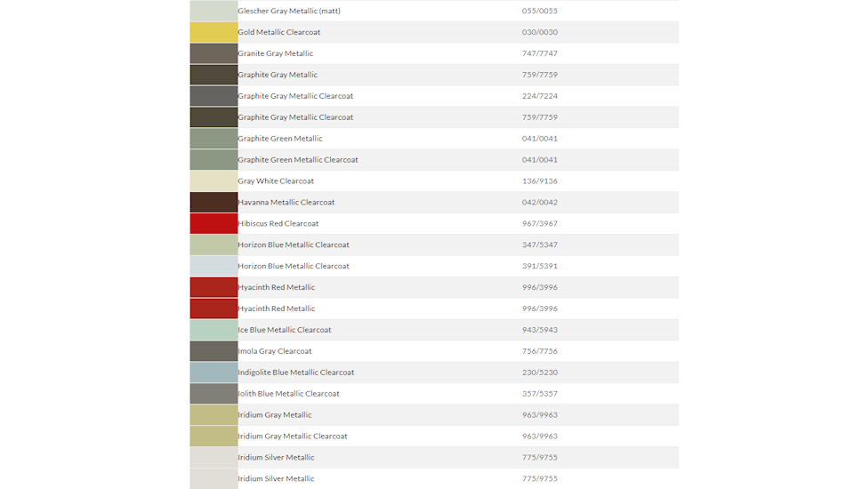This screenshot has height=489, width=854.
Task: Click the color code 055/0055
Action: [540, 11]
